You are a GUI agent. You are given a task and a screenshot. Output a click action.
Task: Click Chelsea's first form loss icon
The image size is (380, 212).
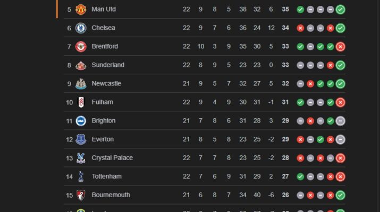coord(300,28)
